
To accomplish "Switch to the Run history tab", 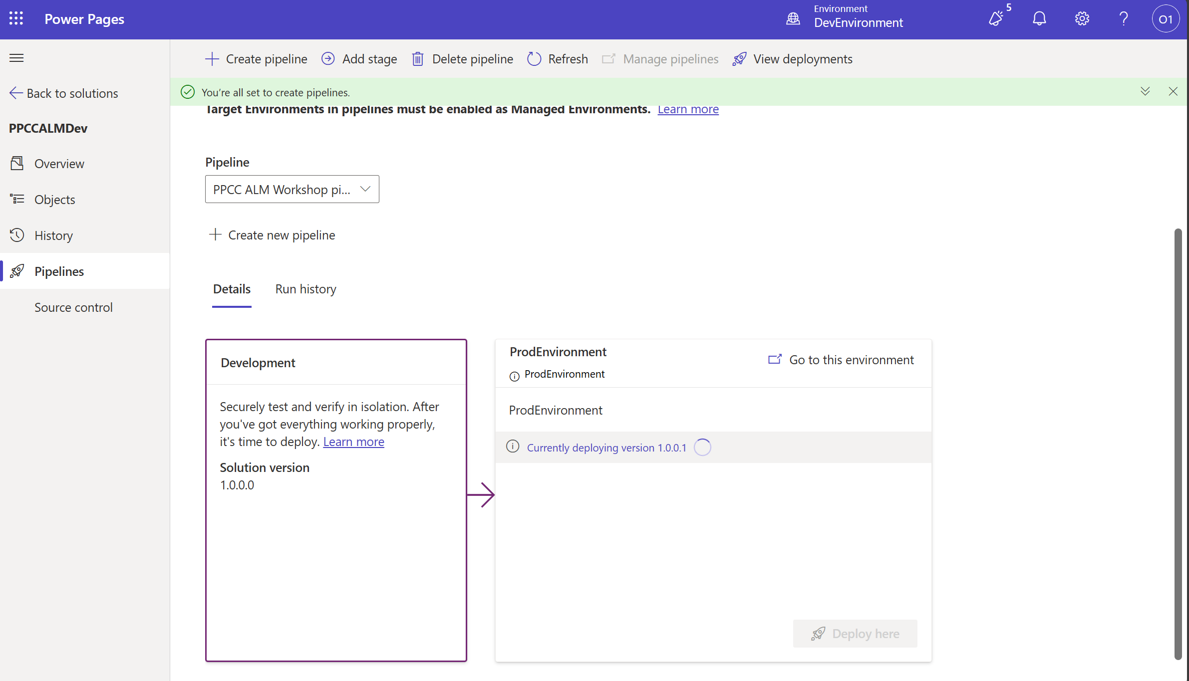I will 305,289.
